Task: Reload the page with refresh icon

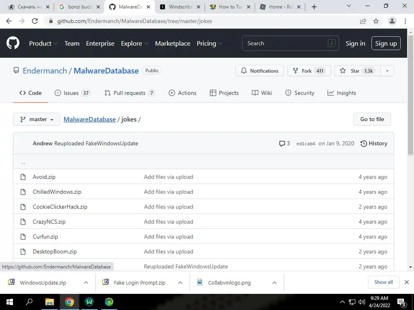Action: pos(35,21)
